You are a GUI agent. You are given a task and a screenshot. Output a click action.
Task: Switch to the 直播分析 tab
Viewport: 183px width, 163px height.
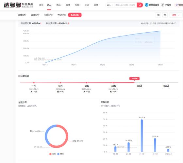35,15
